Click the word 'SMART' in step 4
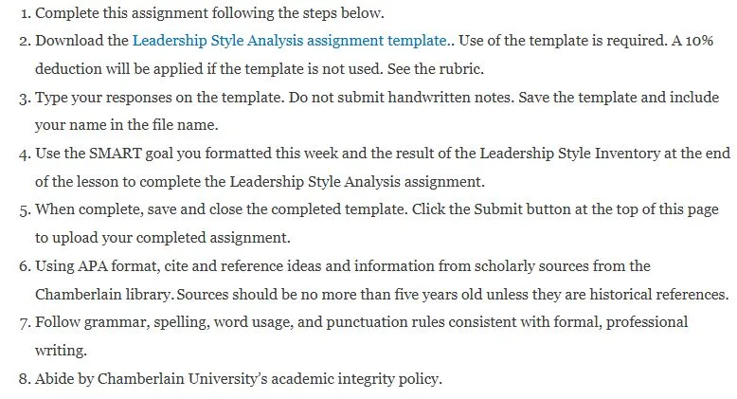 point(116,154)
